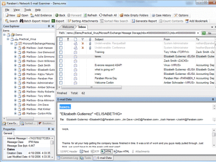Check the Welcome Corbin message checkbox
The width and height of the screenshot is (216, 162).
click(x=61, y=83)
